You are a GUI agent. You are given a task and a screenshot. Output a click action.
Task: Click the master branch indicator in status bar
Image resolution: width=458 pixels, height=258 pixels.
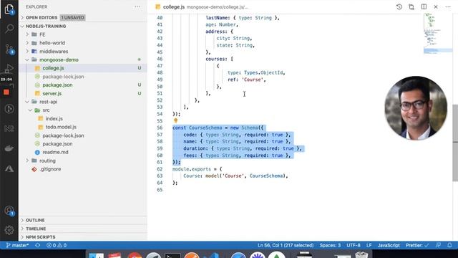17,245
